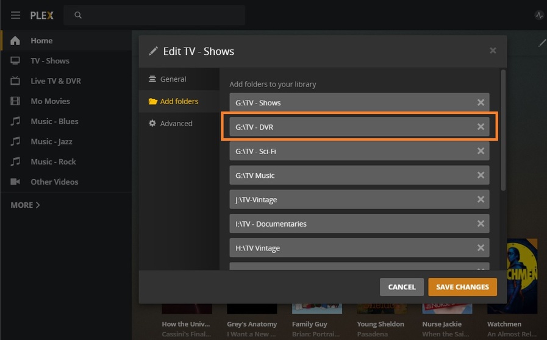Viewport: 547px width, 340px height.
Task: Select the Add folders tab
Action: [x=179, y=102]
